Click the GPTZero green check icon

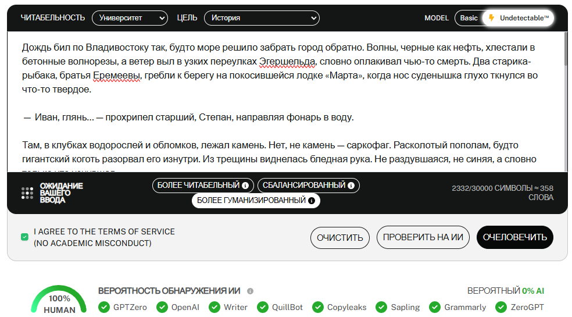[x=104, y=307]
